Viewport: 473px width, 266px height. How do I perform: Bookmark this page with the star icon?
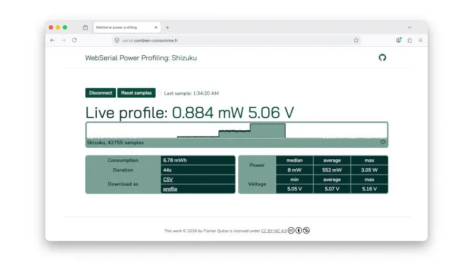[356, 40]
